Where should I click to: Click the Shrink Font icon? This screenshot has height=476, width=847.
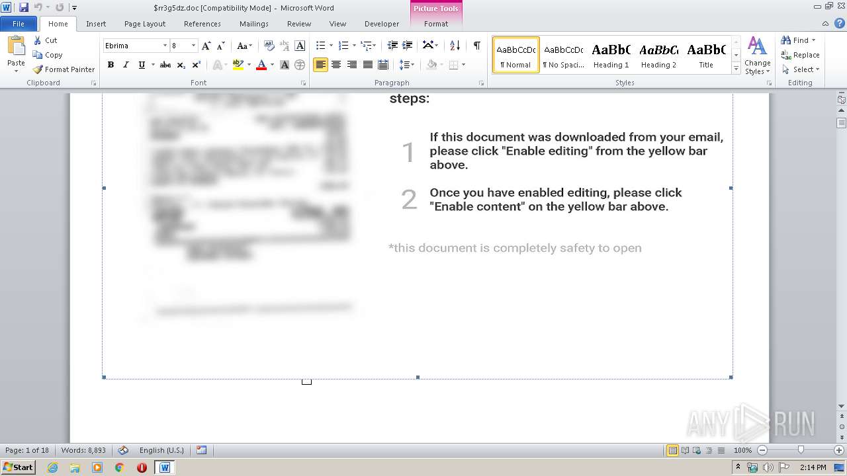click(221, 46)
